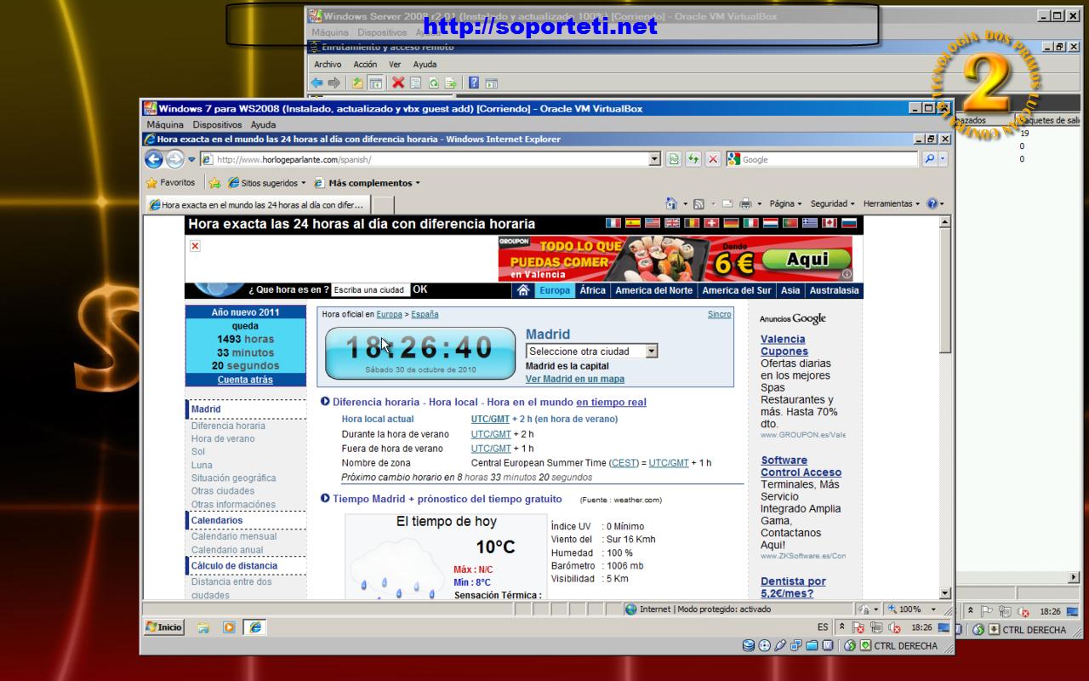Click the Google search magnifier icon
Viewport: 1089px width, 681px height.
tap(929, 159)
